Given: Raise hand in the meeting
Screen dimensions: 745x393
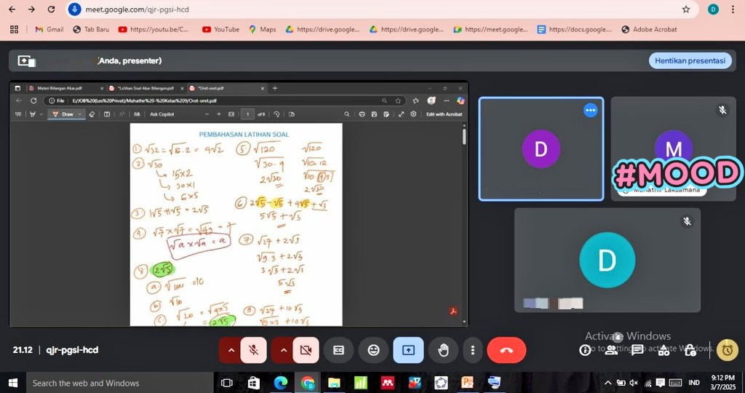Looking at the screenshot, I should click(443, 350).
